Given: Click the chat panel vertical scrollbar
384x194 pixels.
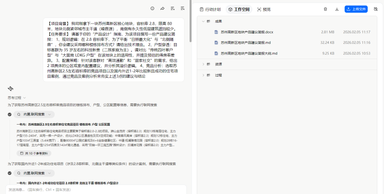Looking at the screenshot, I should [190, 21].
